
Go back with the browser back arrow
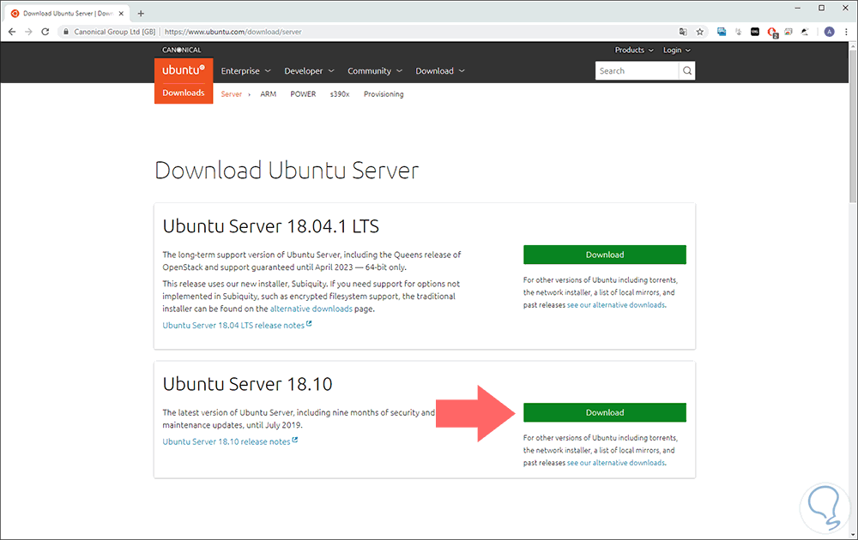point(12,32)
